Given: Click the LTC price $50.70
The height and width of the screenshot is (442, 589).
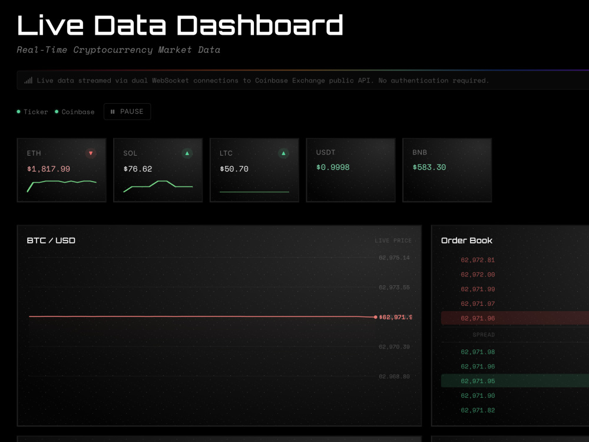Looking at the screenshot, I should coord(234,169).
